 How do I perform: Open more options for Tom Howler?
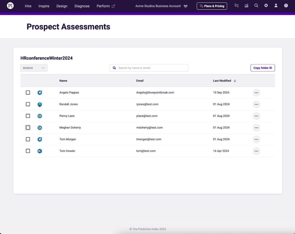tap(256, 151)
